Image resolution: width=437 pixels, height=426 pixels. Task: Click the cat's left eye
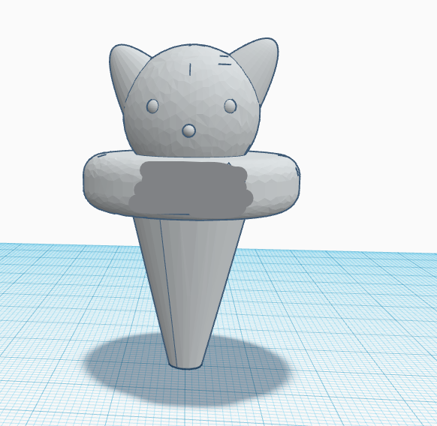coord(152,106)
